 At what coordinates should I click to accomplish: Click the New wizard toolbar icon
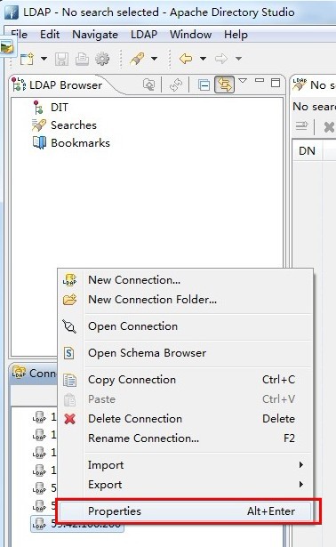[x=27, y=59]
